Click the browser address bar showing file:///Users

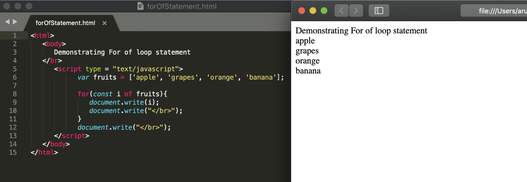(498, 11)
